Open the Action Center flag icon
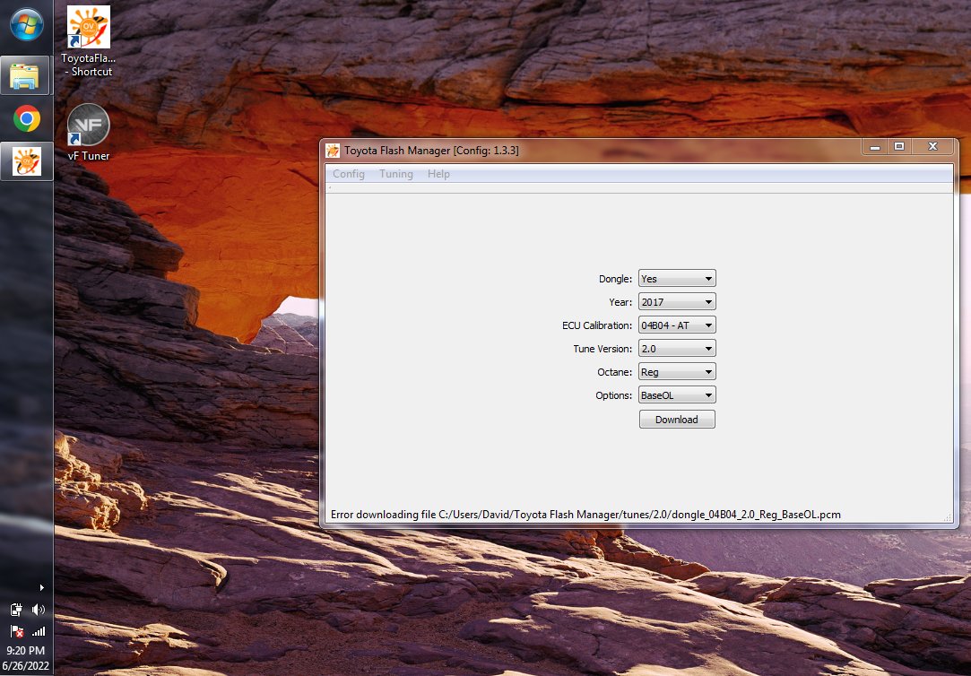Screen dimensions: 971x676 coord(17,631)
